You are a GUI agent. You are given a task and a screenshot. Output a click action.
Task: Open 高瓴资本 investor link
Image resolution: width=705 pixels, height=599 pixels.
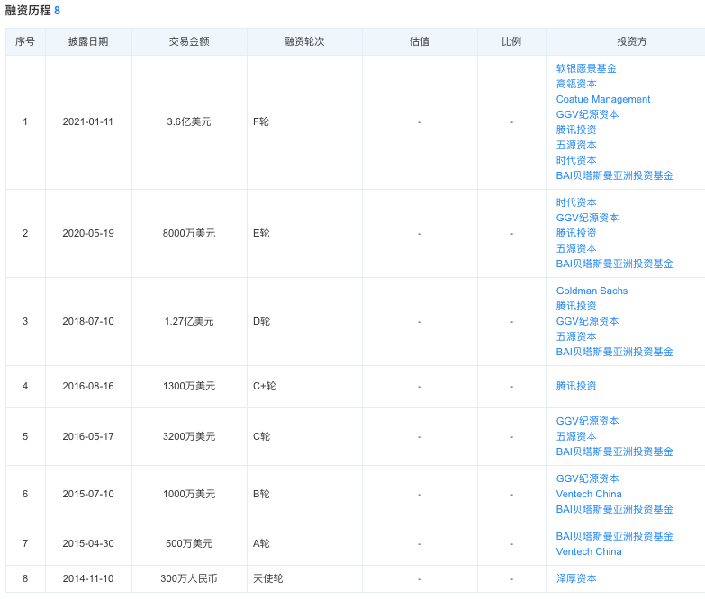(x=576, y=84)
